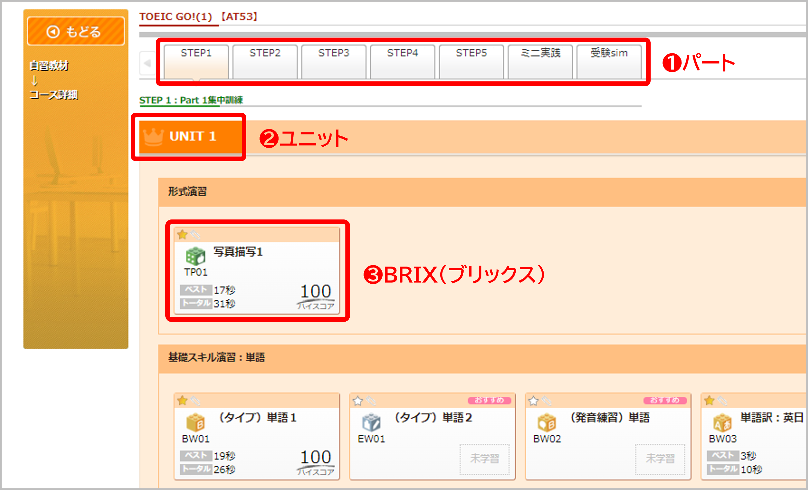This screenshot has height=490, width=808.
Task: Toggle the star on (タイプ) 単語1 card
Action: pyautogui.click(x=182, y=401)
